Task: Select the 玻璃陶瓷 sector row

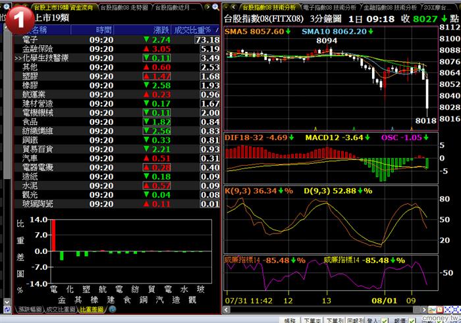Action: tap(117, 203)
